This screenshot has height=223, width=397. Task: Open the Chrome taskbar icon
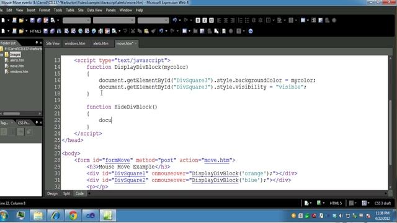coord(73,216)
